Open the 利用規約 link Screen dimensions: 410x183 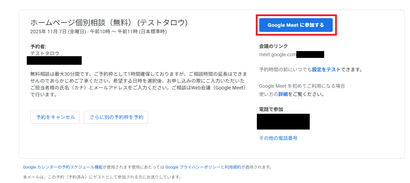233,167
